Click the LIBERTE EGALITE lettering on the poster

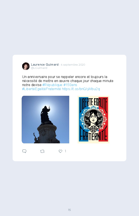point(93,103)
